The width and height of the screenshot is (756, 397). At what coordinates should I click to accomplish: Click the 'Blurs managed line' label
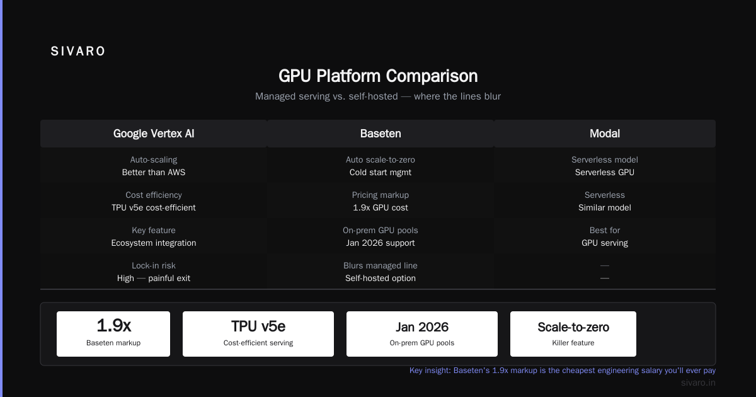pyautogui.click(x=381, y=266)
